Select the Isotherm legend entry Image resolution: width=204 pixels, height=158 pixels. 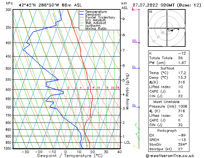click(90, 26)
